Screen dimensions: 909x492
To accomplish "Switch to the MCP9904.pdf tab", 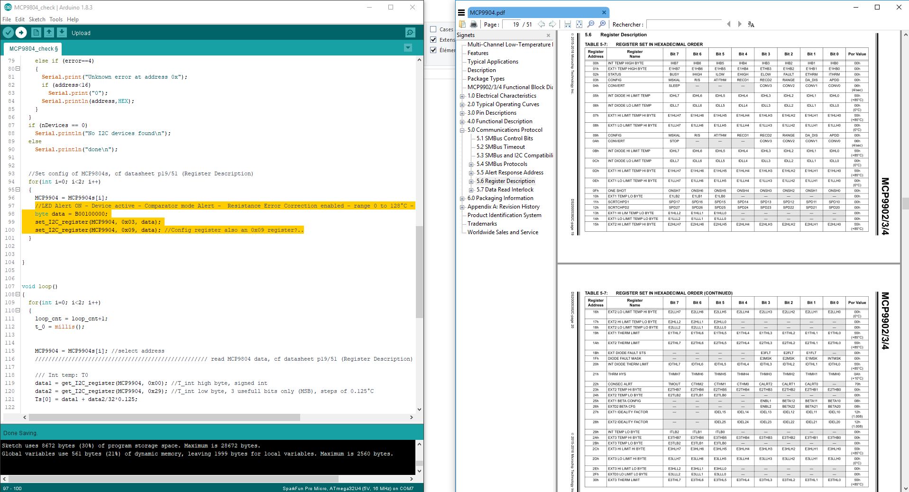I will pos(538,13).
